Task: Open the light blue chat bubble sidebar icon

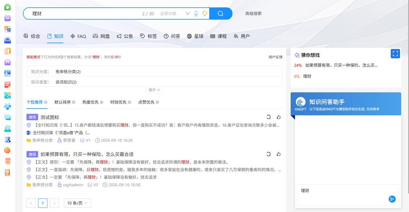Action: tap(7, 118)
